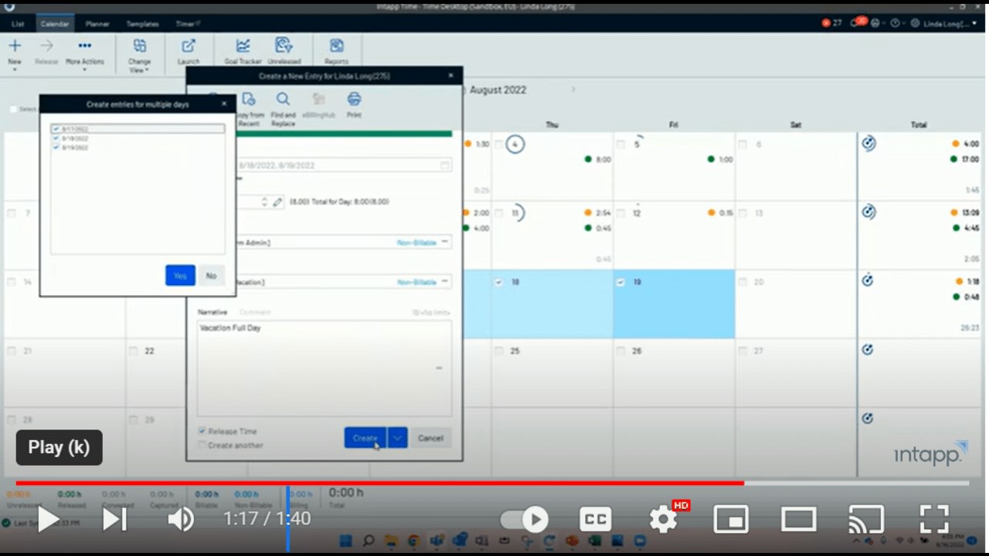Click the Create button

pos(365,438)
